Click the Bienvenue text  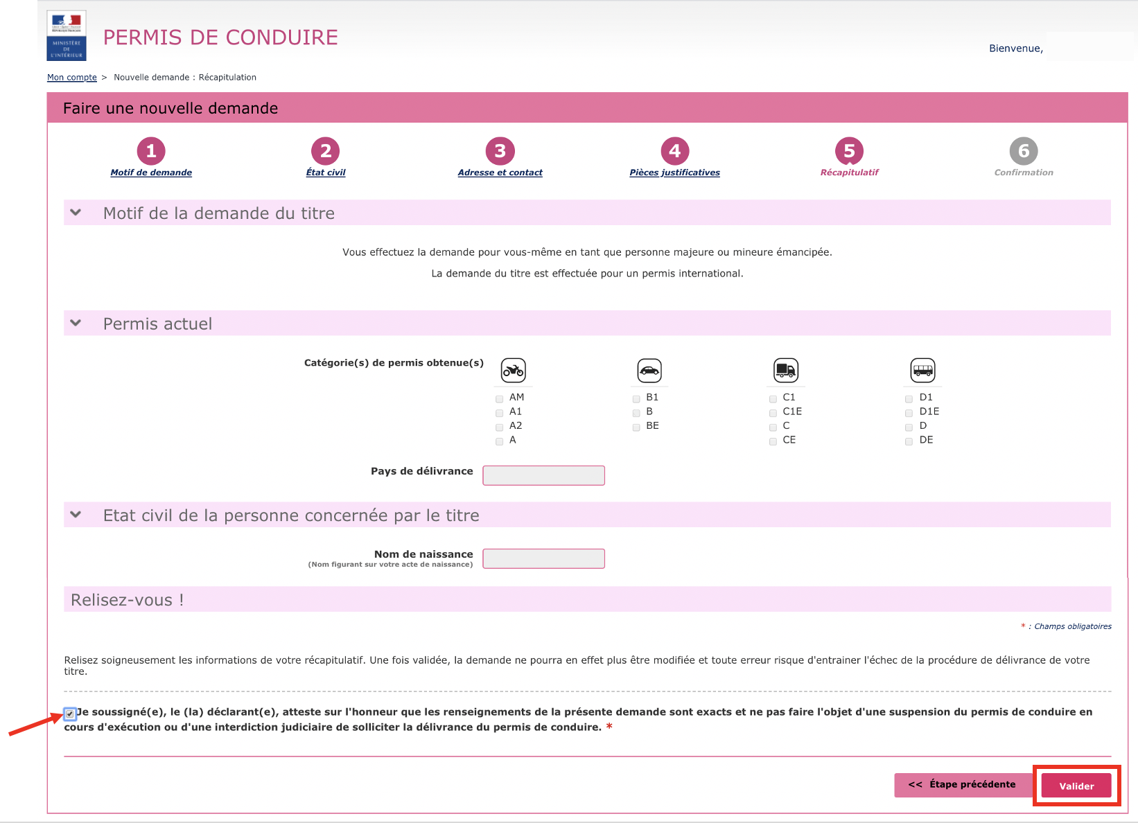pos(1016,48)
